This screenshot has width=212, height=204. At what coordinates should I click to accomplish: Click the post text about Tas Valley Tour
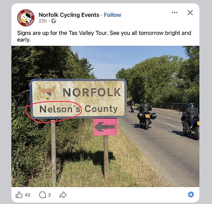pyautogui.click(x=104, y=36)
